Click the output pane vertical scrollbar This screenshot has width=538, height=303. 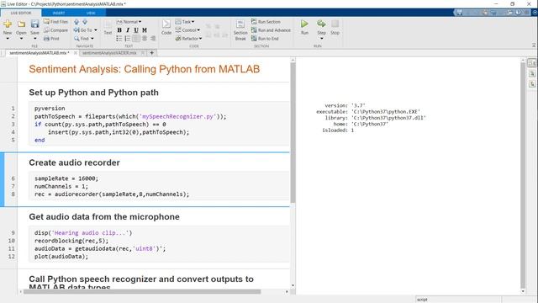click(523, 175)
